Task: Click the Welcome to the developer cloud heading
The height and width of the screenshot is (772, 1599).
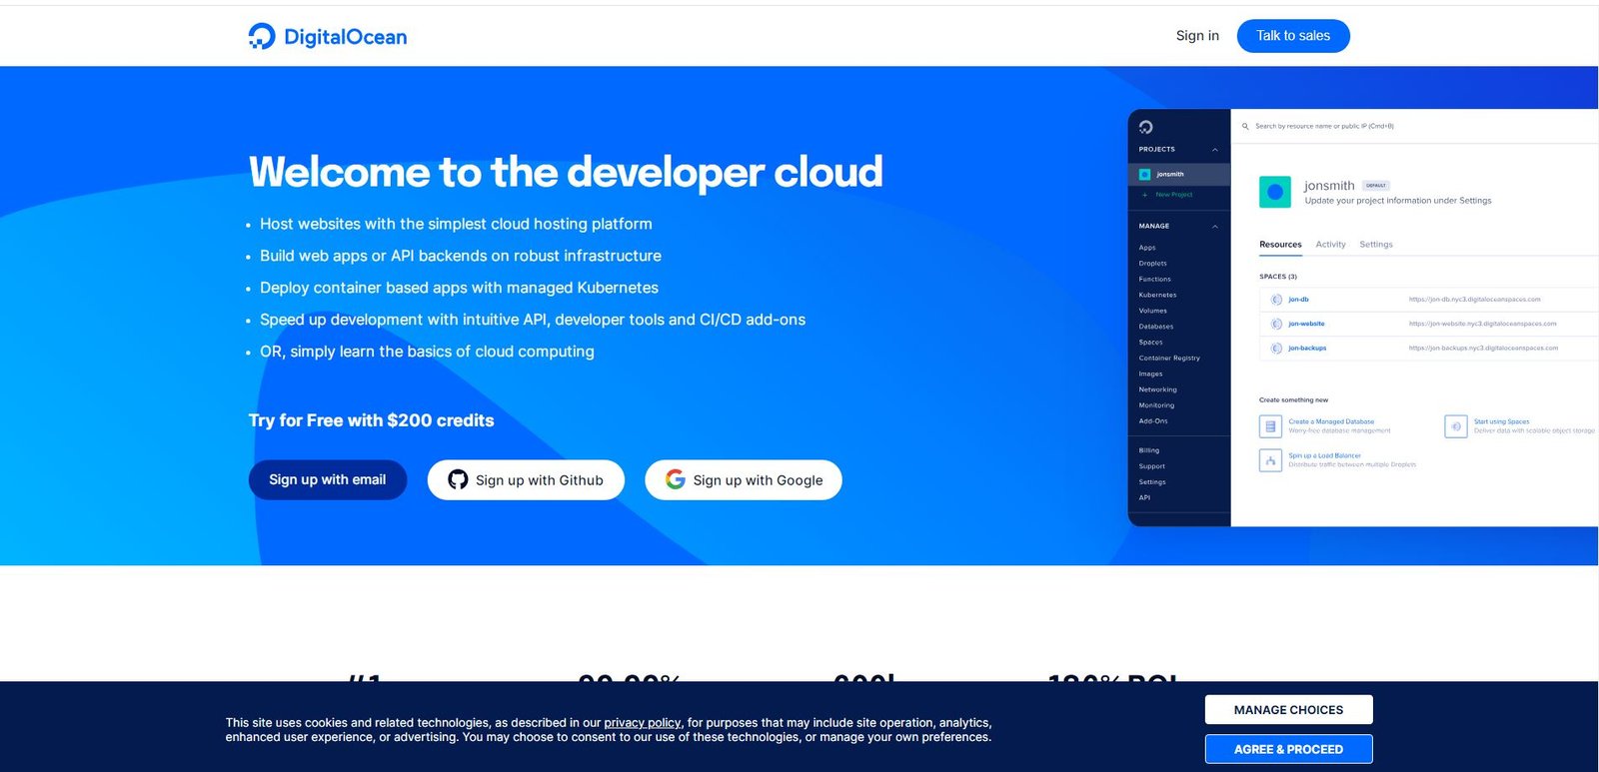Action: tap(566, 172)
